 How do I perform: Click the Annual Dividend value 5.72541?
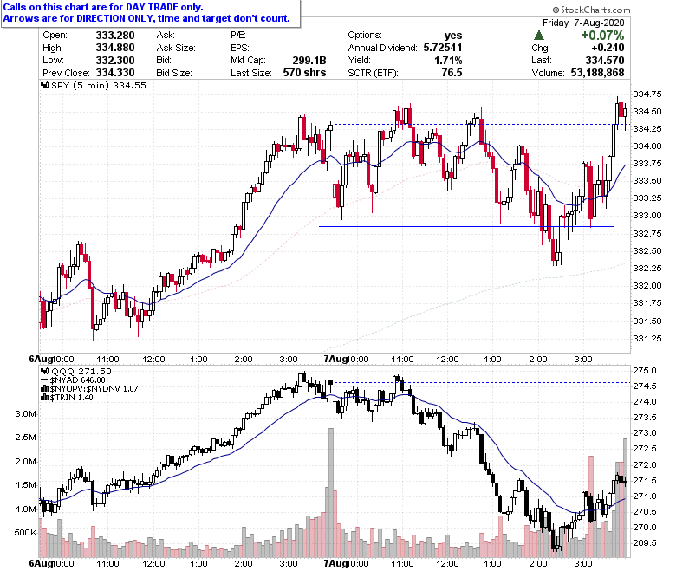coord(443,48)
